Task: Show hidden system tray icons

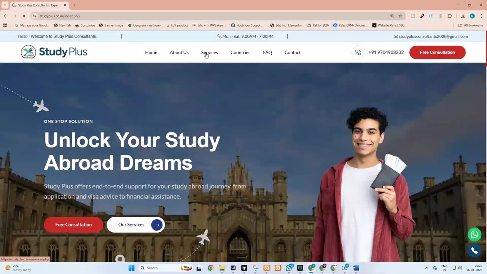Action: tap(426, 268)
